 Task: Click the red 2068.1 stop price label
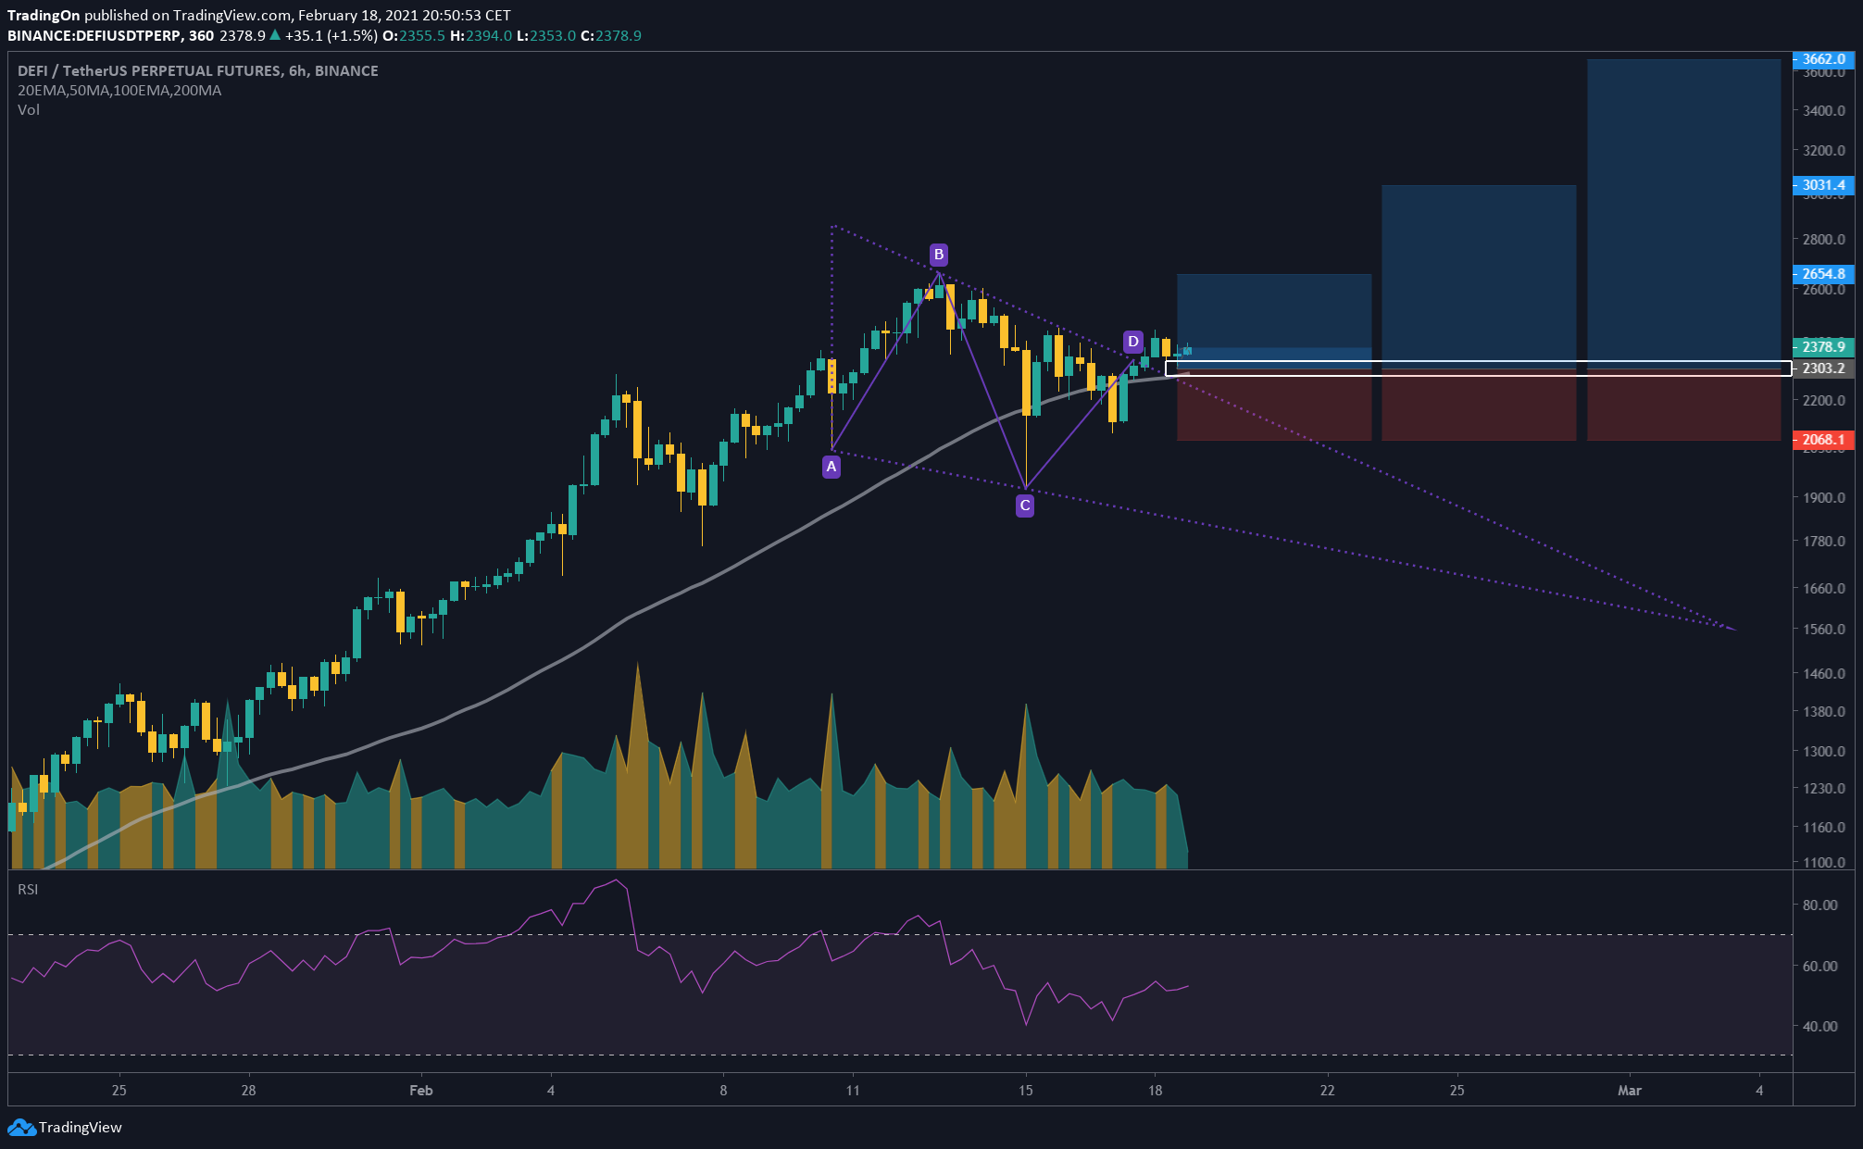pos(1823,440)
